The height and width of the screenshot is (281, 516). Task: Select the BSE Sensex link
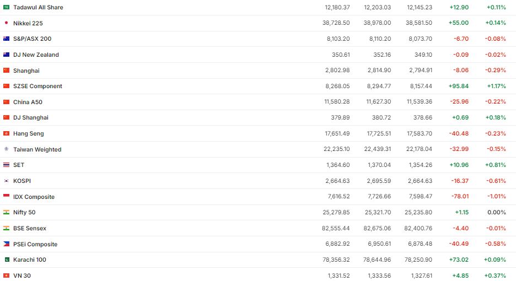30,228
